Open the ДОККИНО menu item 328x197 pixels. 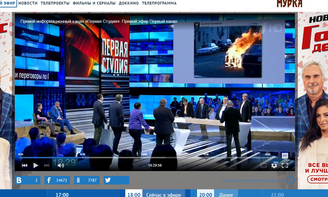[x=129, y=3]
